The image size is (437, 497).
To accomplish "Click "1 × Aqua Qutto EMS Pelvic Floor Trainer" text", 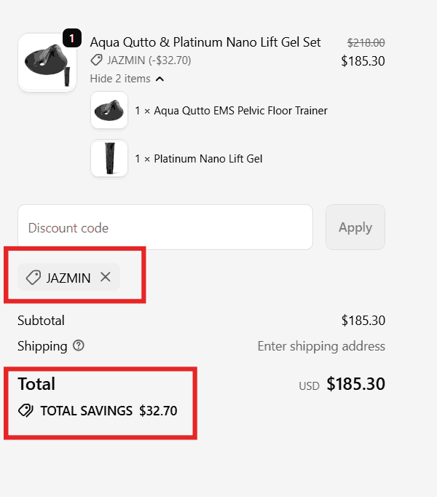I will (231, 111).
